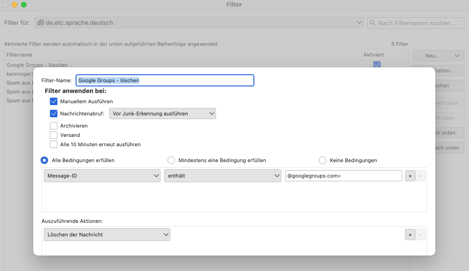Open Vor Junk-Erkennung ausführen dropdown
The width and height of the screenshot is (469, 271).
162,114
